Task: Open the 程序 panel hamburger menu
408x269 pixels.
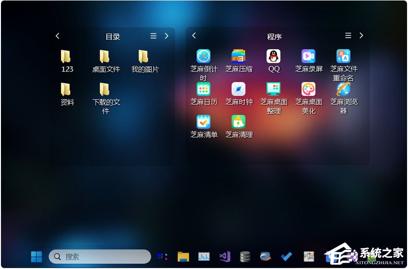Action: [x=348, y=35]
